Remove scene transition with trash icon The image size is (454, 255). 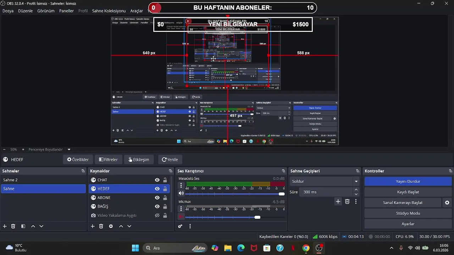pos(347,202)
